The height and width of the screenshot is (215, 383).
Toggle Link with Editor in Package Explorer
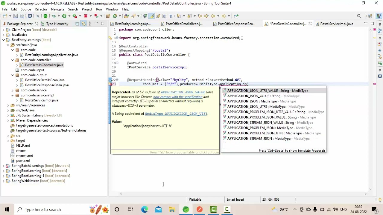coord(83,24)
